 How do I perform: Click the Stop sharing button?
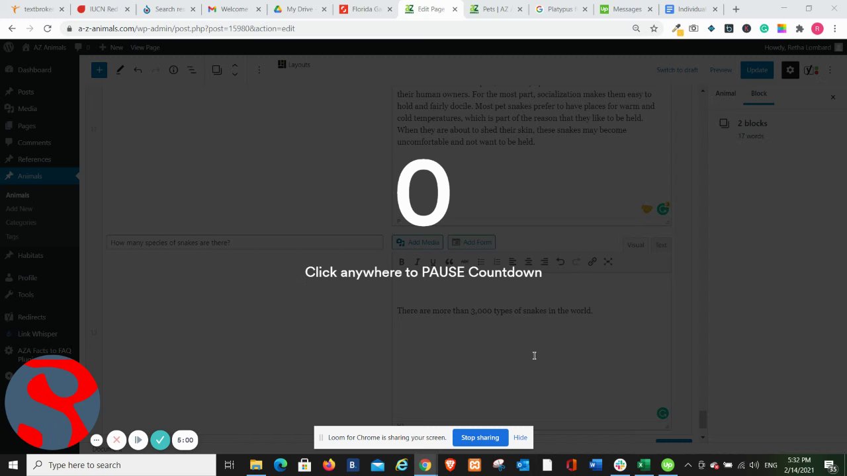[x=480, y=437]
